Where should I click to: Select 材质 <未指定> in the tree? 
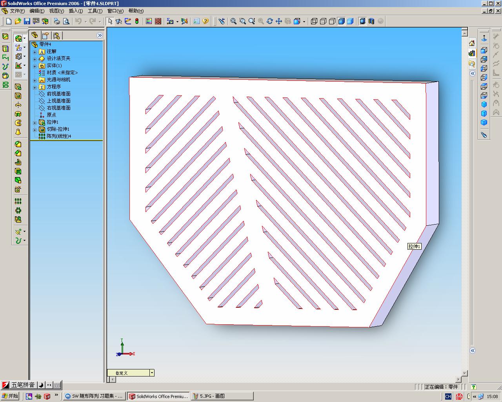[x=58, y=73]
